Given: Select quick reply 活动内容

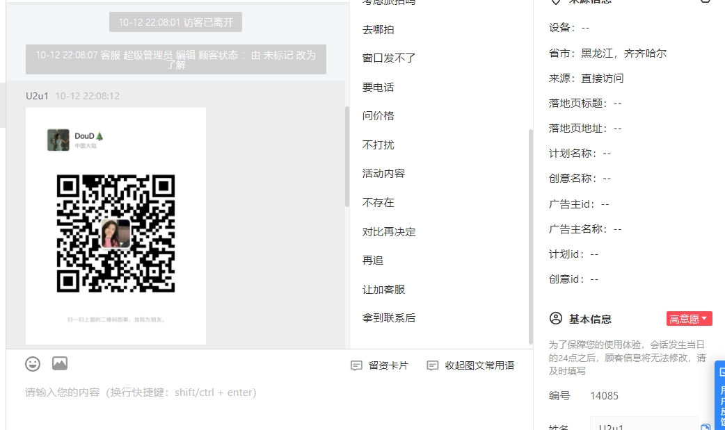Looking at the screenshot, I should [x=384, y=174].
